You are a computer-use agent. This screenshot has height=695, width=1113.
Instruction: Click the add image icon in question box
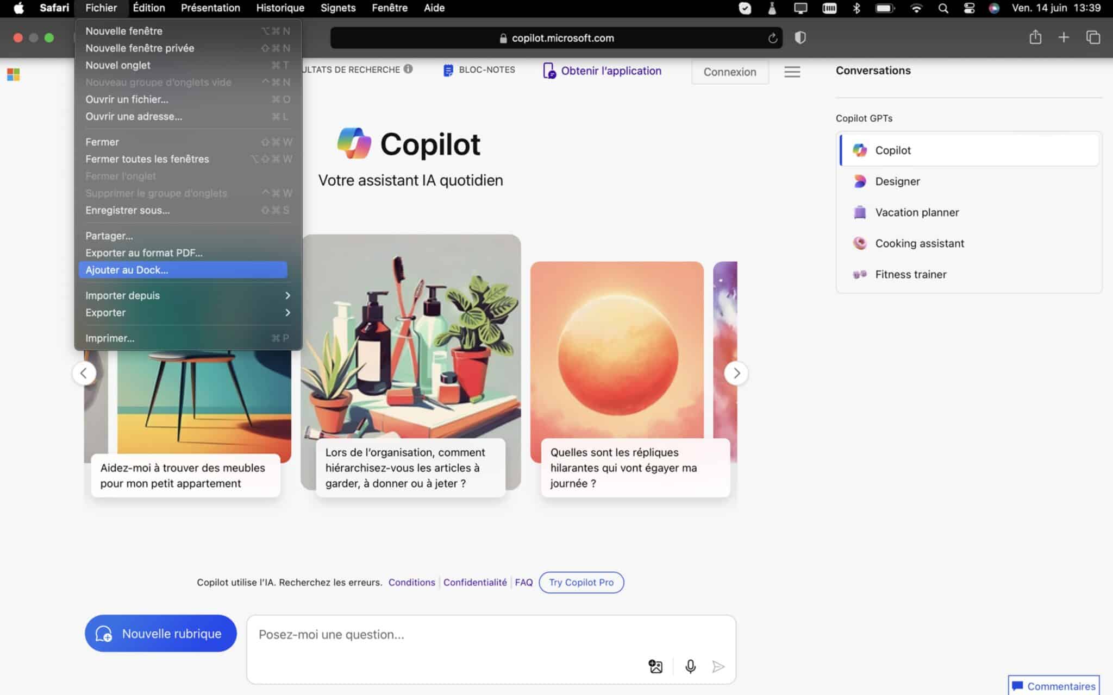655,666
